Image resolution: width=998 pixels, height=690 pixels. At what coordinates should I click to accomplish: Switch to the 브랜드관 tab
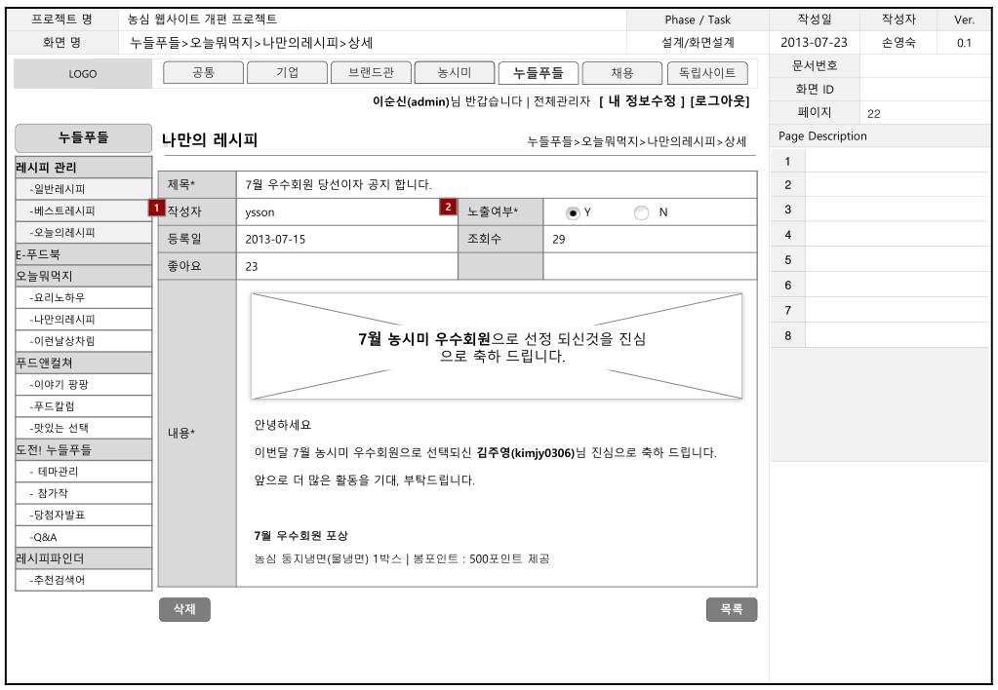pos(371,72)
